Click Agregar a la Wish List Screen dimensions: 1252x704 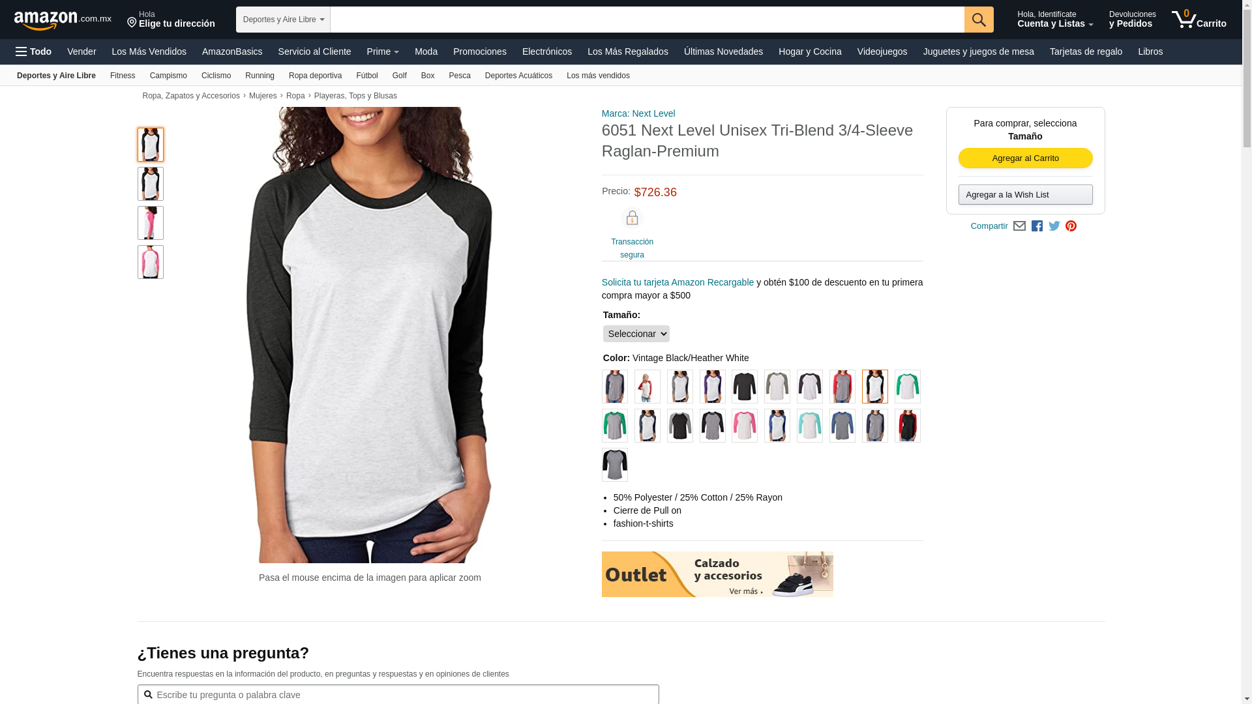point(1025,195)
